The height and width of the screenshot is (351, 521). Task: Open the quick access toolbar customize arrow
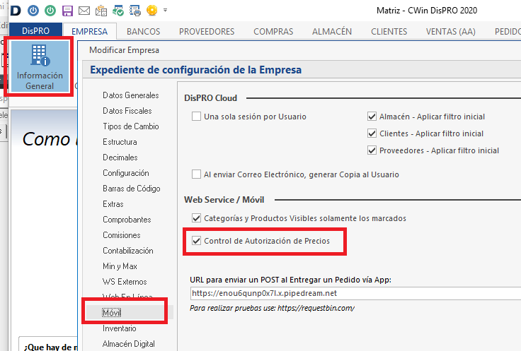(x=165, y=11)
